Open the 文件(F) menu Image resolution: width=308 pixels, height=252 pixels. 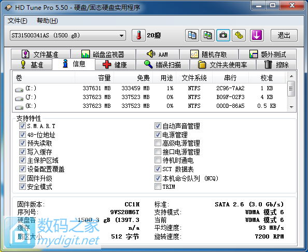click(x=17, y=21)
